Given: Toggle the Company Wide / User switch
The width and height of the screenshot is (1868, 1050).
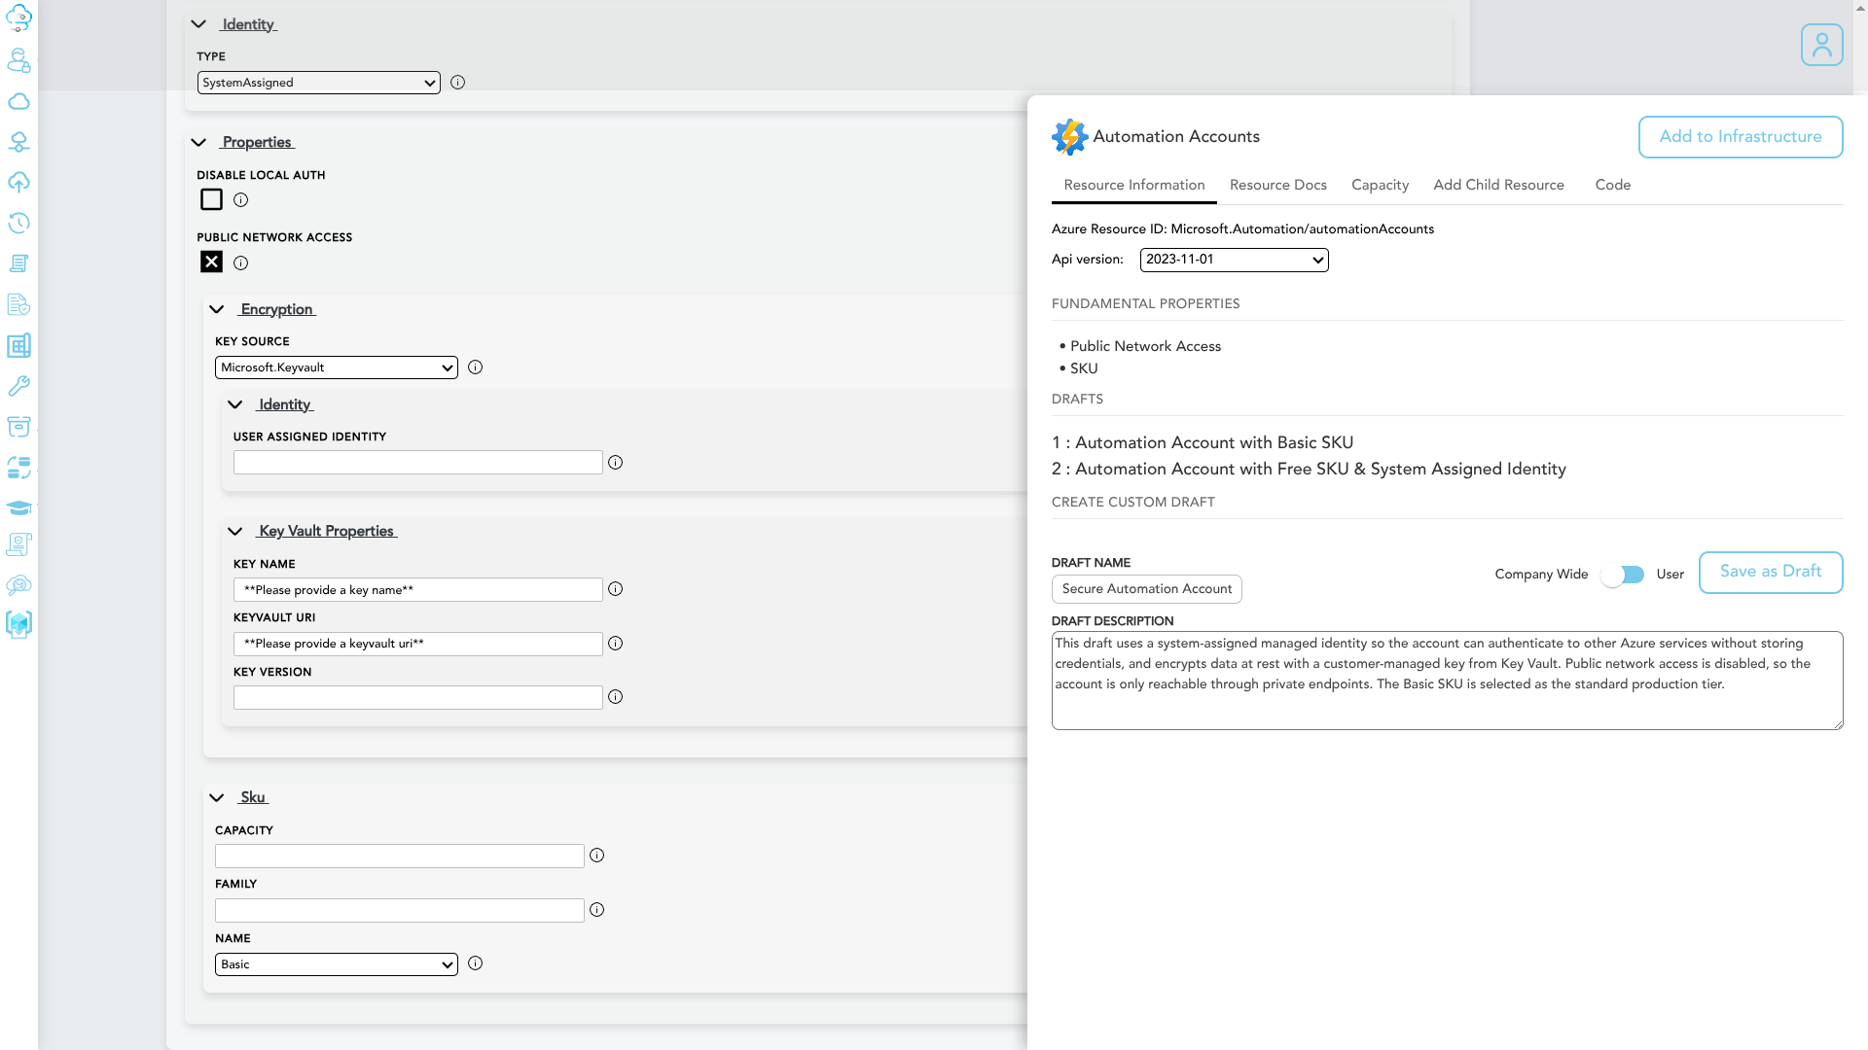Looking at the screenshot, I should pyautogui.click(x=1623, y=575).
